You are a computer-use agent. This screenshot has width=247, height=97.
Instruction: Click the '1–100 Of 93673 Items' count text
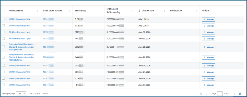click(38, 93)
